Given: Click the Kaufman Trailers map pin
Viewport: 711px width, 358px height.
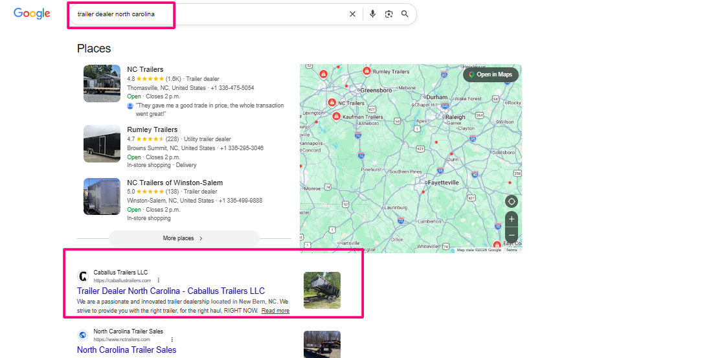Looking at the screenshot, I should (336, 117).
